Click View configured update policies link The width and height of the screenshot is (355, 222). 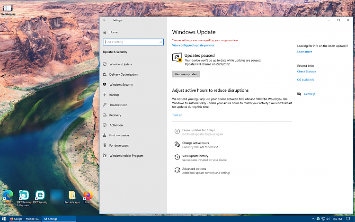193,45
